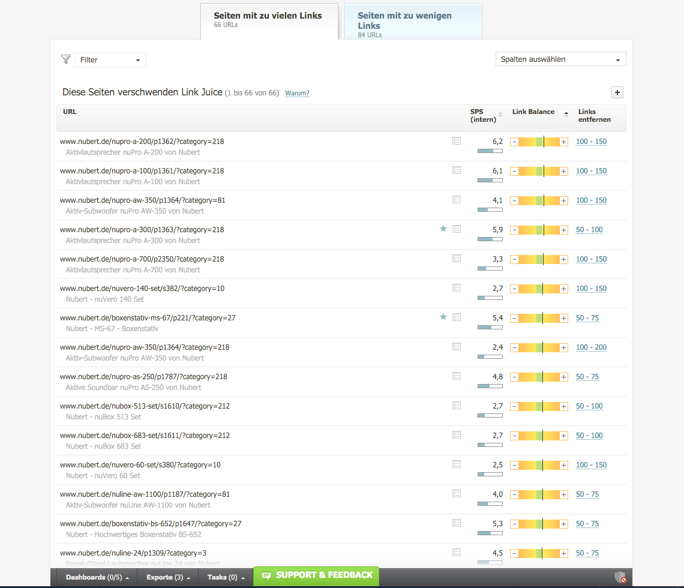
Task: Expand Exporte (3) menu
Action: 168,577
